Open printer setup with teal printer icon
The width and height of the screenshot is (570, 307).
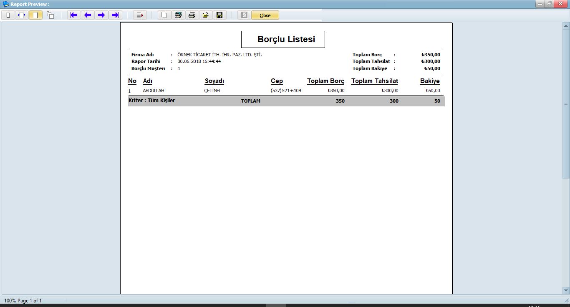click(178, 15)
